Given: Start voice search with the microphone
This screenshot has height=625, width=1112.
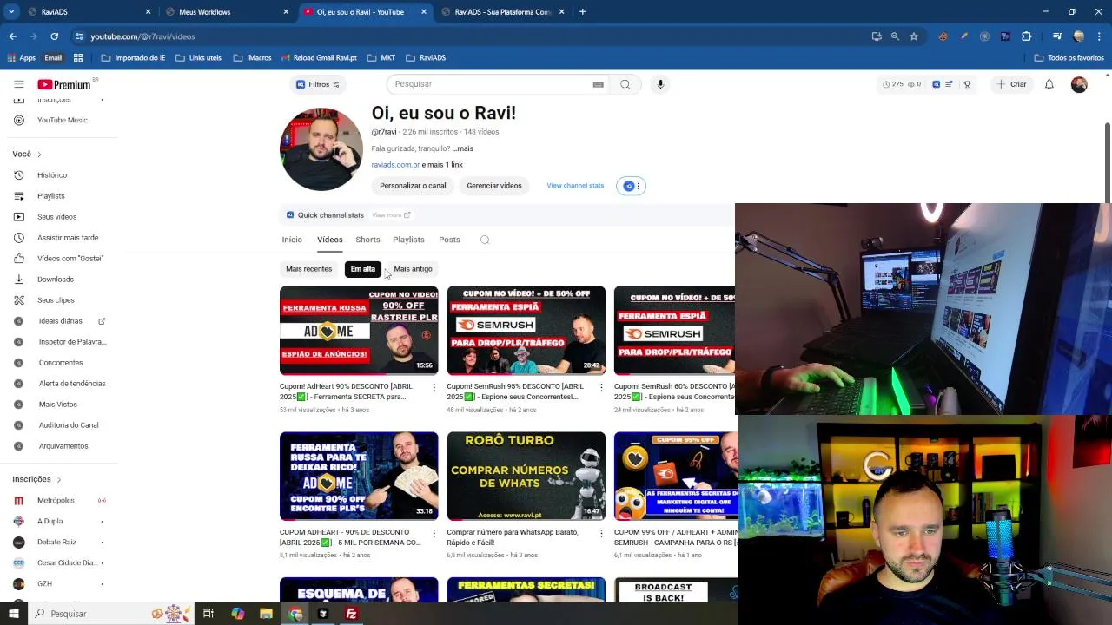Looking at the screenshot, I should pos(660,84).
